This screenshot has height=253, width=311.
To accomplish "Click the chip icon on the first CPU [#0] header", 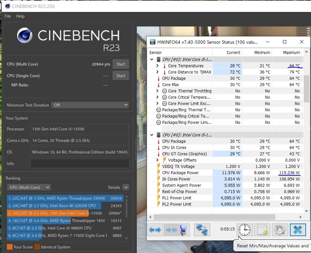I will (x=159, y=59).
